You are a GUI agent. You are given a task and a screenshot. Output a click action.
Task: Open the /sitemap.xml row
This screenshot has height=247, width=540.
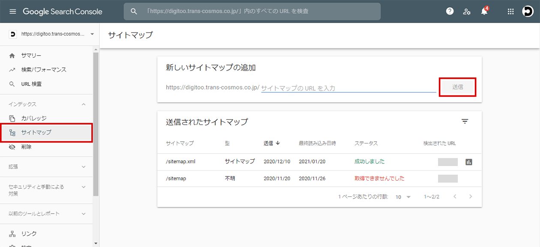(320, 162)
